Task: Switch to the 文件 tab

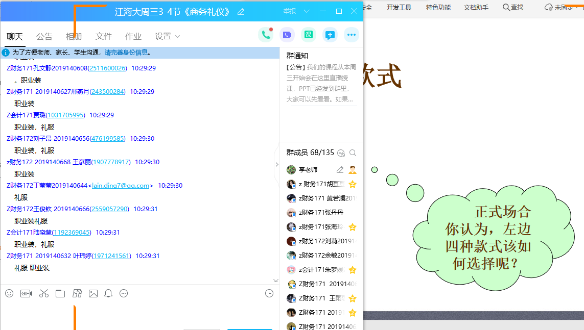Action: [x=104, y=36]
